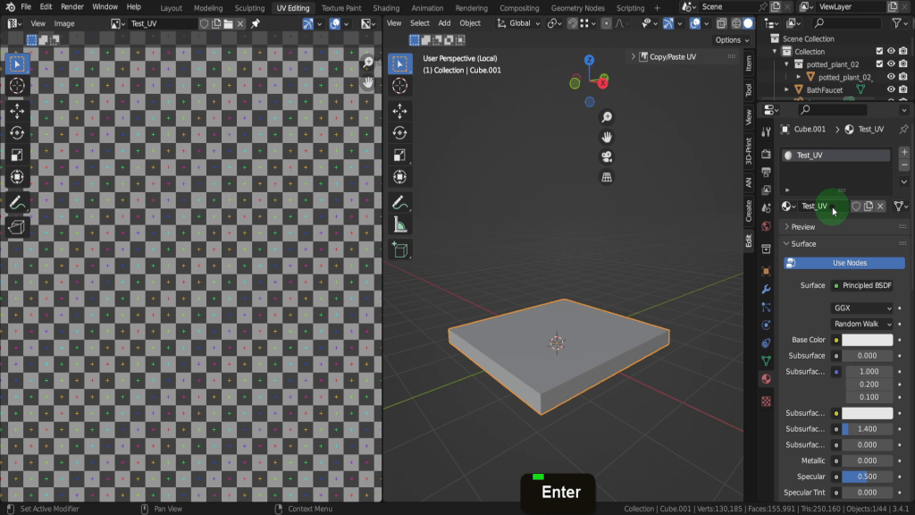Screen dimensions: 915x515
Task: Expand the Preview panel
Action: (802, 227)
